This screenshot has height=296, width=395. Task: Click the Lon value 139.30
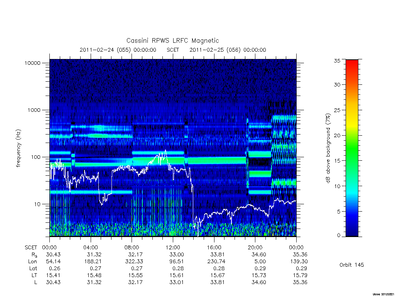[299, 262]
